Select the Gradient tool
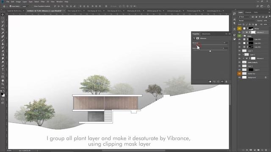271x152 pixels. (x=3, y=55)
